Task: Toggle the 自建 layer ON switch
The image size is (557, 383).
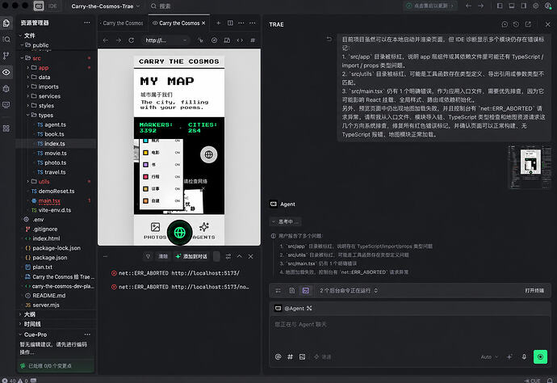Action: pos(178,201)
